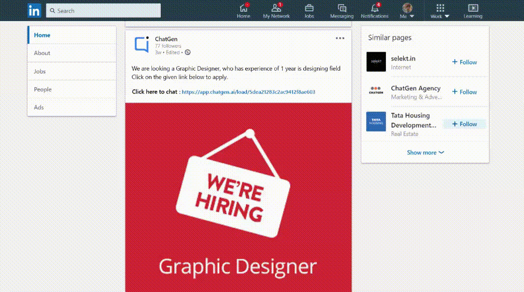
Task: Open Home from the top navigation
Action: click(243, 11)
